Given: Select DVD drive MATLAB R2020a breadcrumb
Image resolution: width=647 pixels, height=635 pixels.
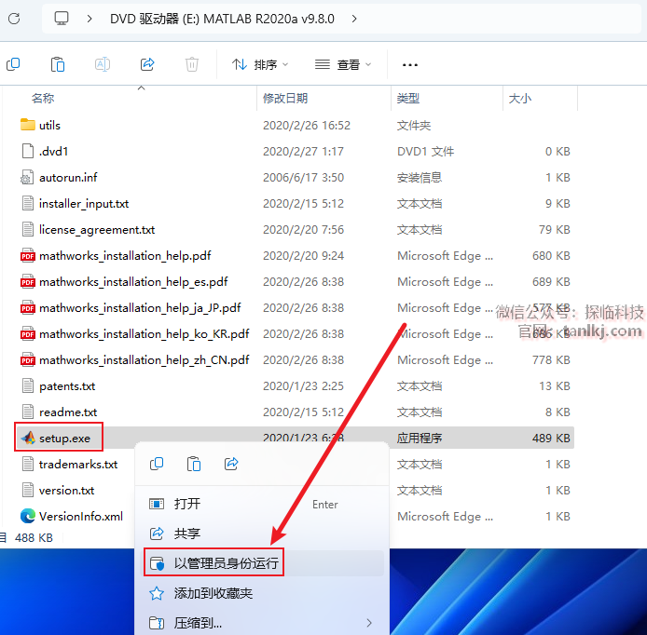Looking at the screenshot, I should (222, 19).
